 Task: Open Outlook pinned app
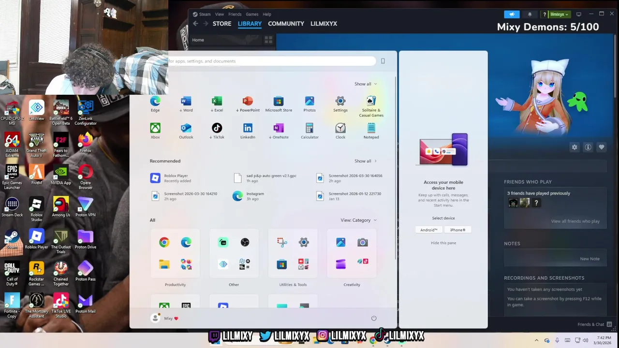(186, 131)
